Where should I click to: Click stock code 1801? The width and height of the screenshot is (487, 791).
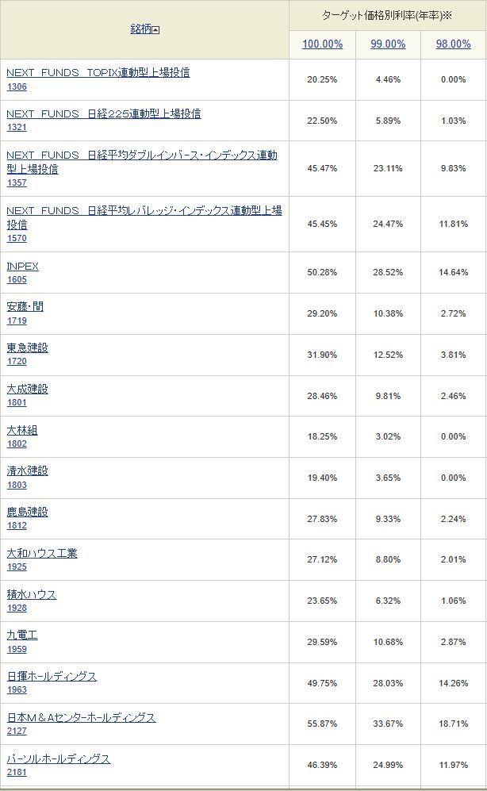[17, 402]
